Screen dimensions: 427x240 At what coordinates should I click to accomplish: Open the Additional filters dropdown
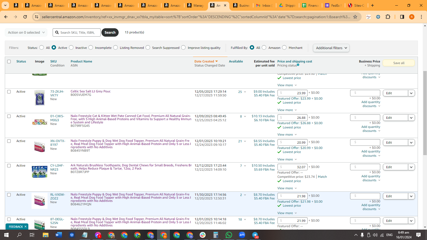click(331, 48)
